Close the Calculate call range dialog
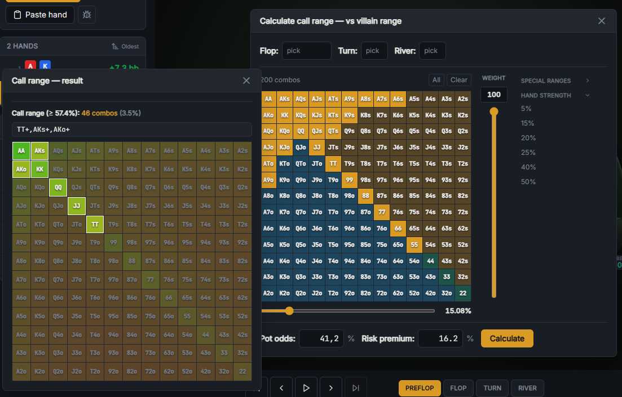 tap(602, 21)
